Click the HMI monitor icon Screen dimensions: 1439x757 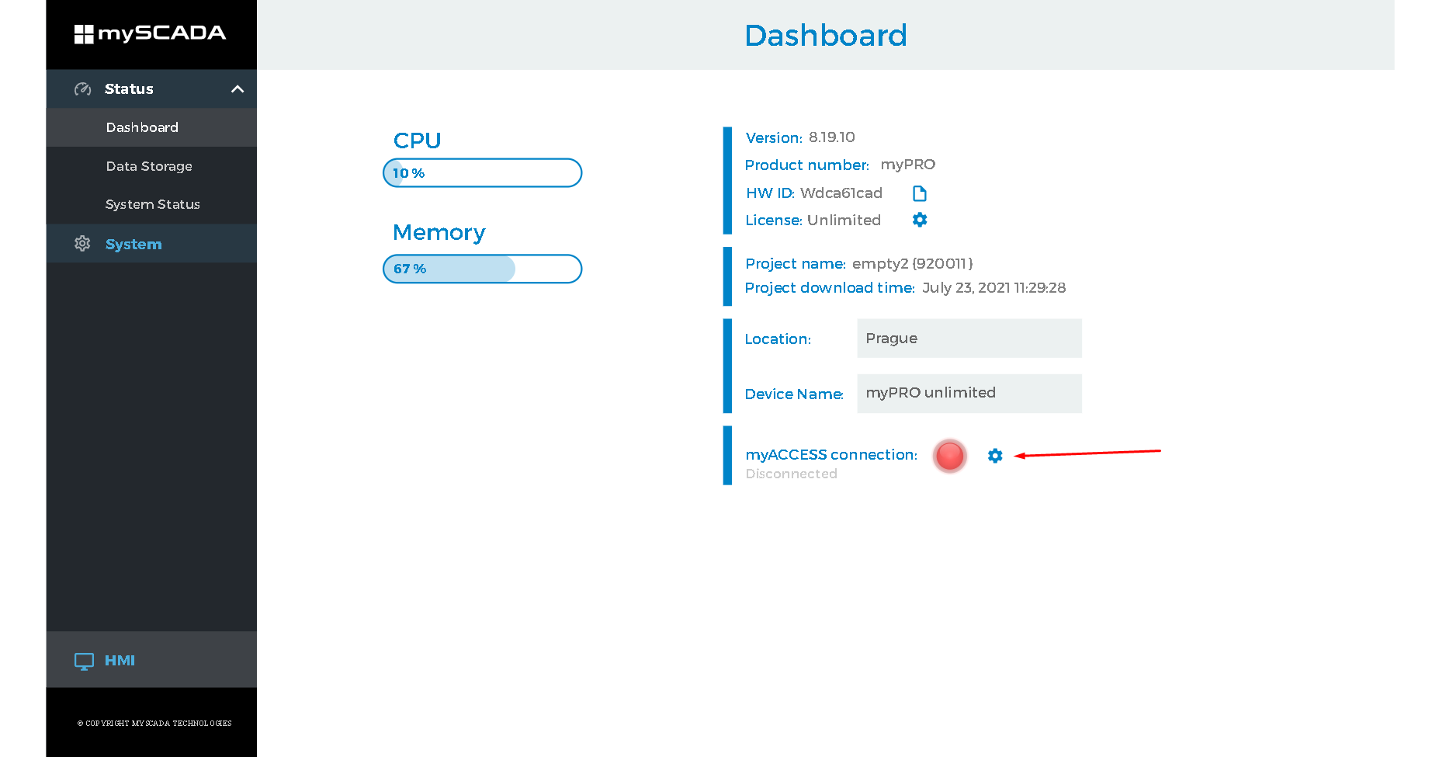pos(84,661)
